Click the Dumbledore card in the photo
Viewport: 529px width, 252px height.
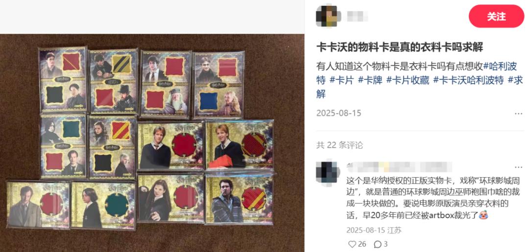[166, 84]
